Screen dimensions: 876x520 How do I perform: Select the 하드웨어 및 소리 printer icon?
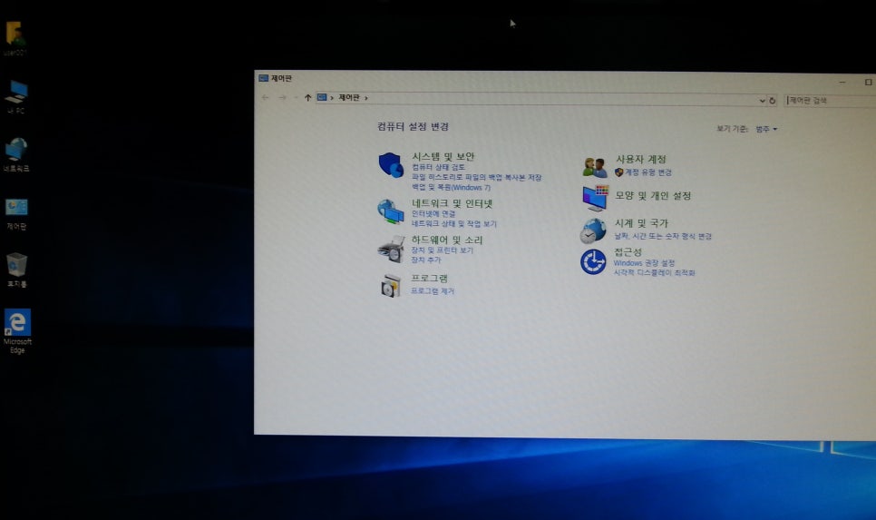coord(390,248)
